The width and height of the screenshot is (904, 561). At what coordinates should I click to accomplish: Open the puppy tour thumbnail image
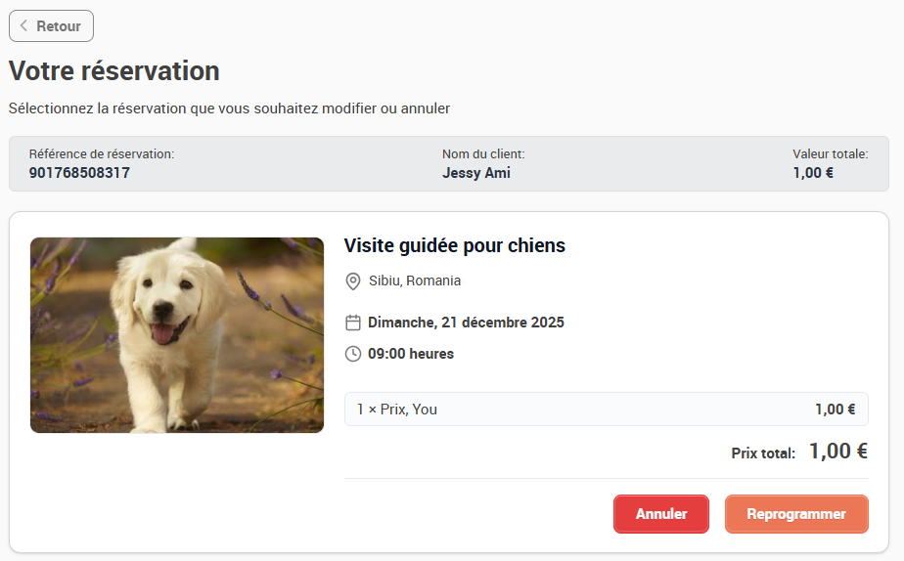pyautogui.click(x=177, y=335)
